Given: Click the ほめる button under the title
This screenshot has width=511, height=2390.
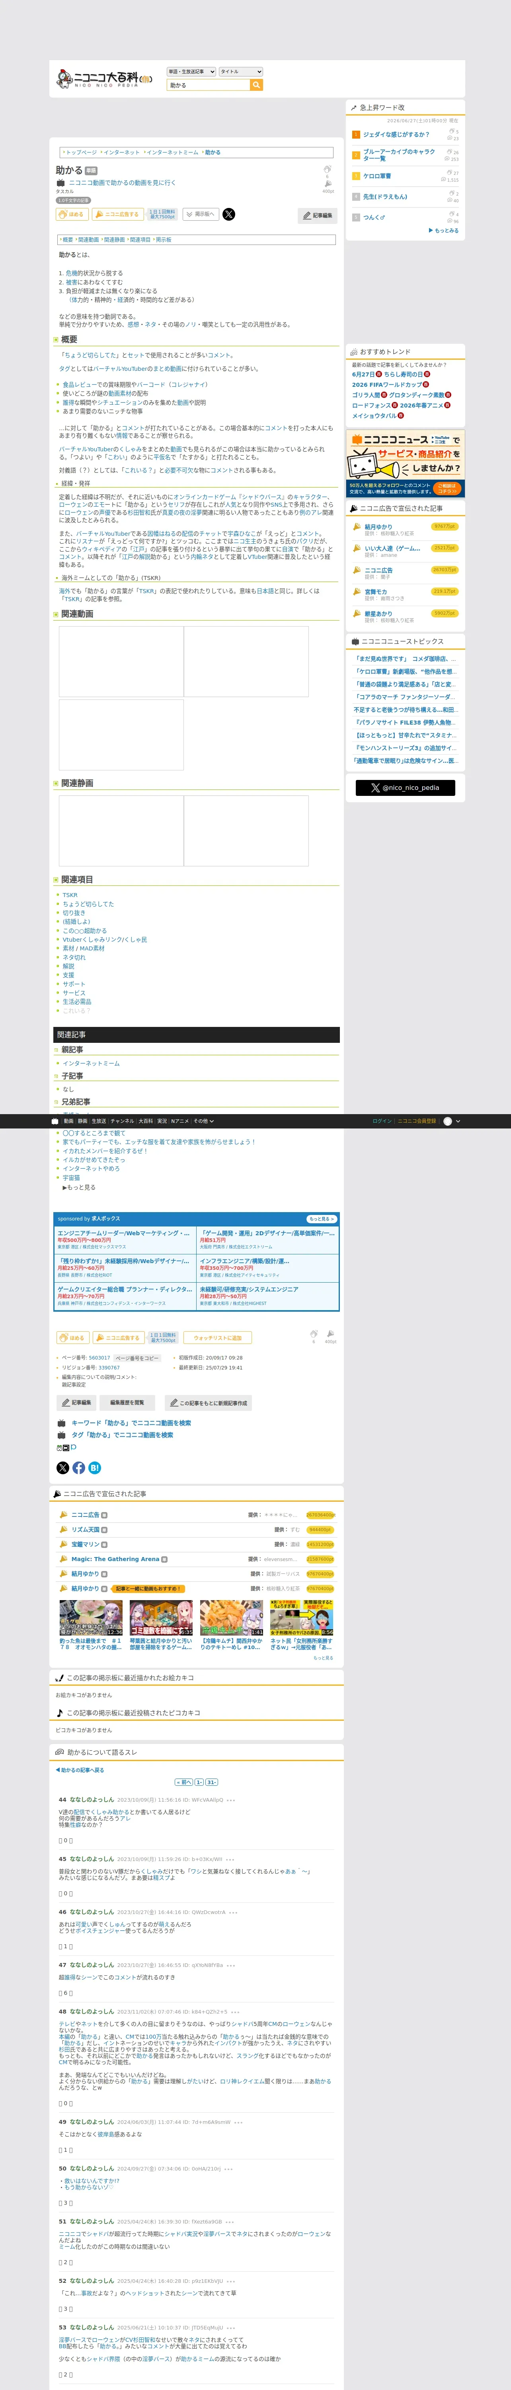Looking at the screenshot, I should pyautogui.click(x=72, y=214).
